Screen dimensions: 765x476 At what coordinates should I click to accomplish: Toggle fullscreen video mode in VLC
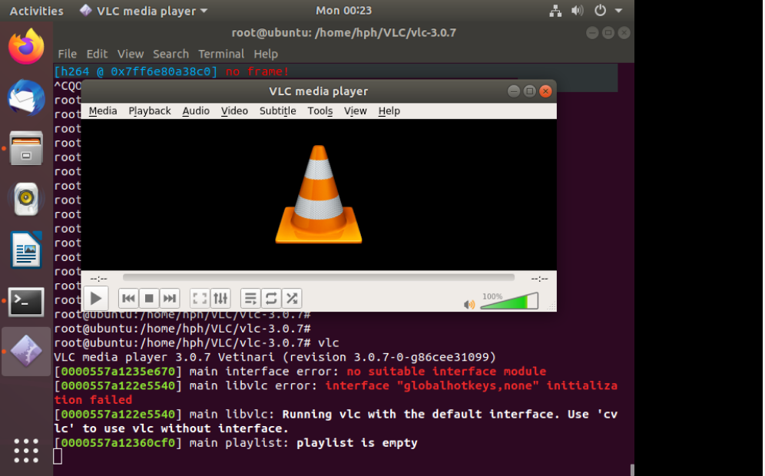[200, 298]
